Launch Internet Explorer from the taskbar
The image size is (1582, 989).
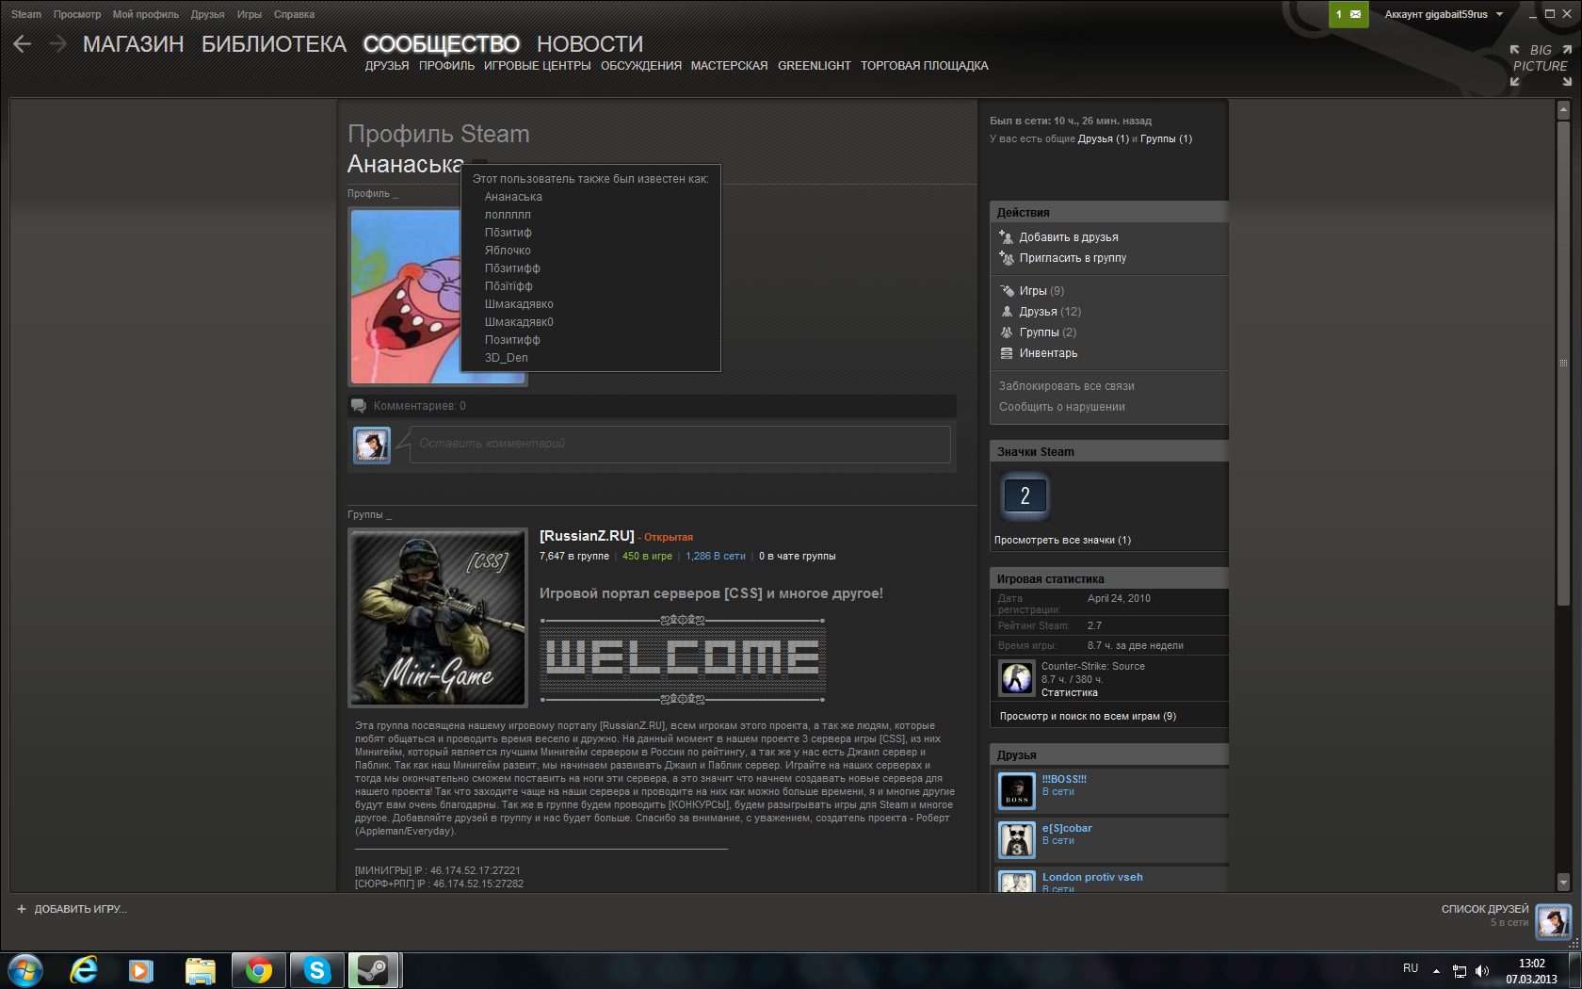coord(84,970)
